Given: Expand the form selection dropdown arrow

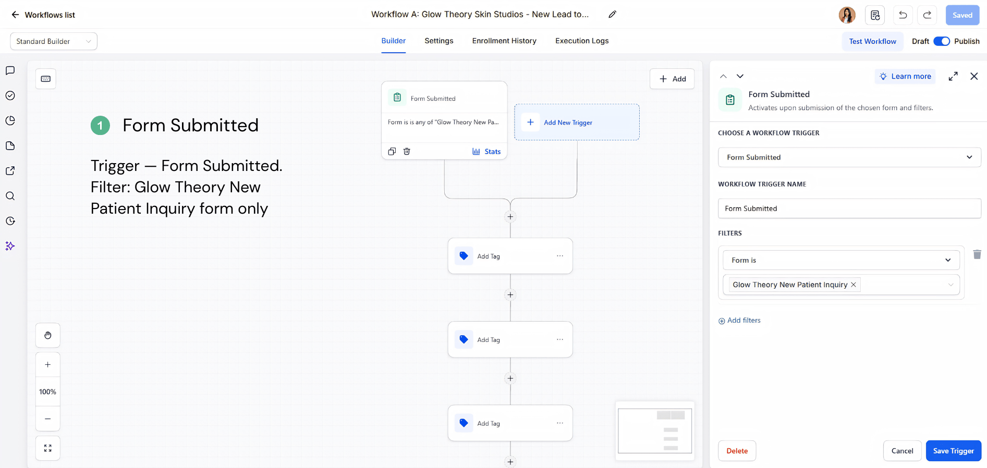Looking at the screenshot, I should click(x=951, y=285).
